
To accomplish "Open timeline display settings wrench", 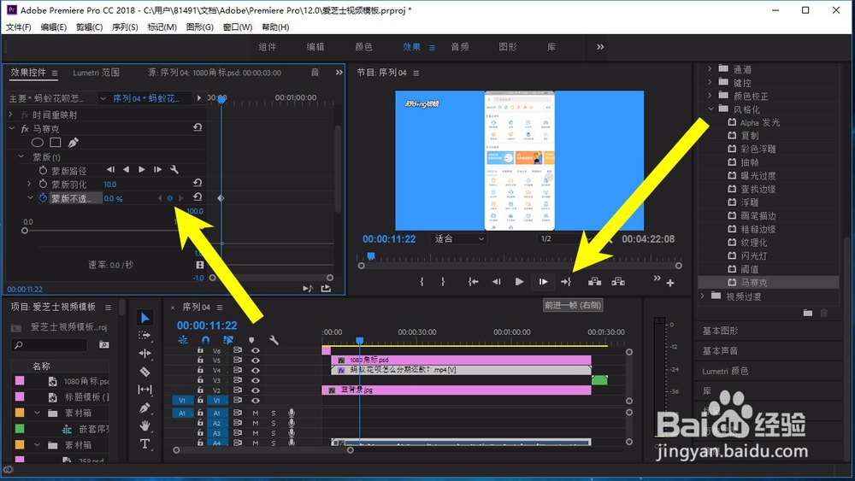I will coord(274,340).
